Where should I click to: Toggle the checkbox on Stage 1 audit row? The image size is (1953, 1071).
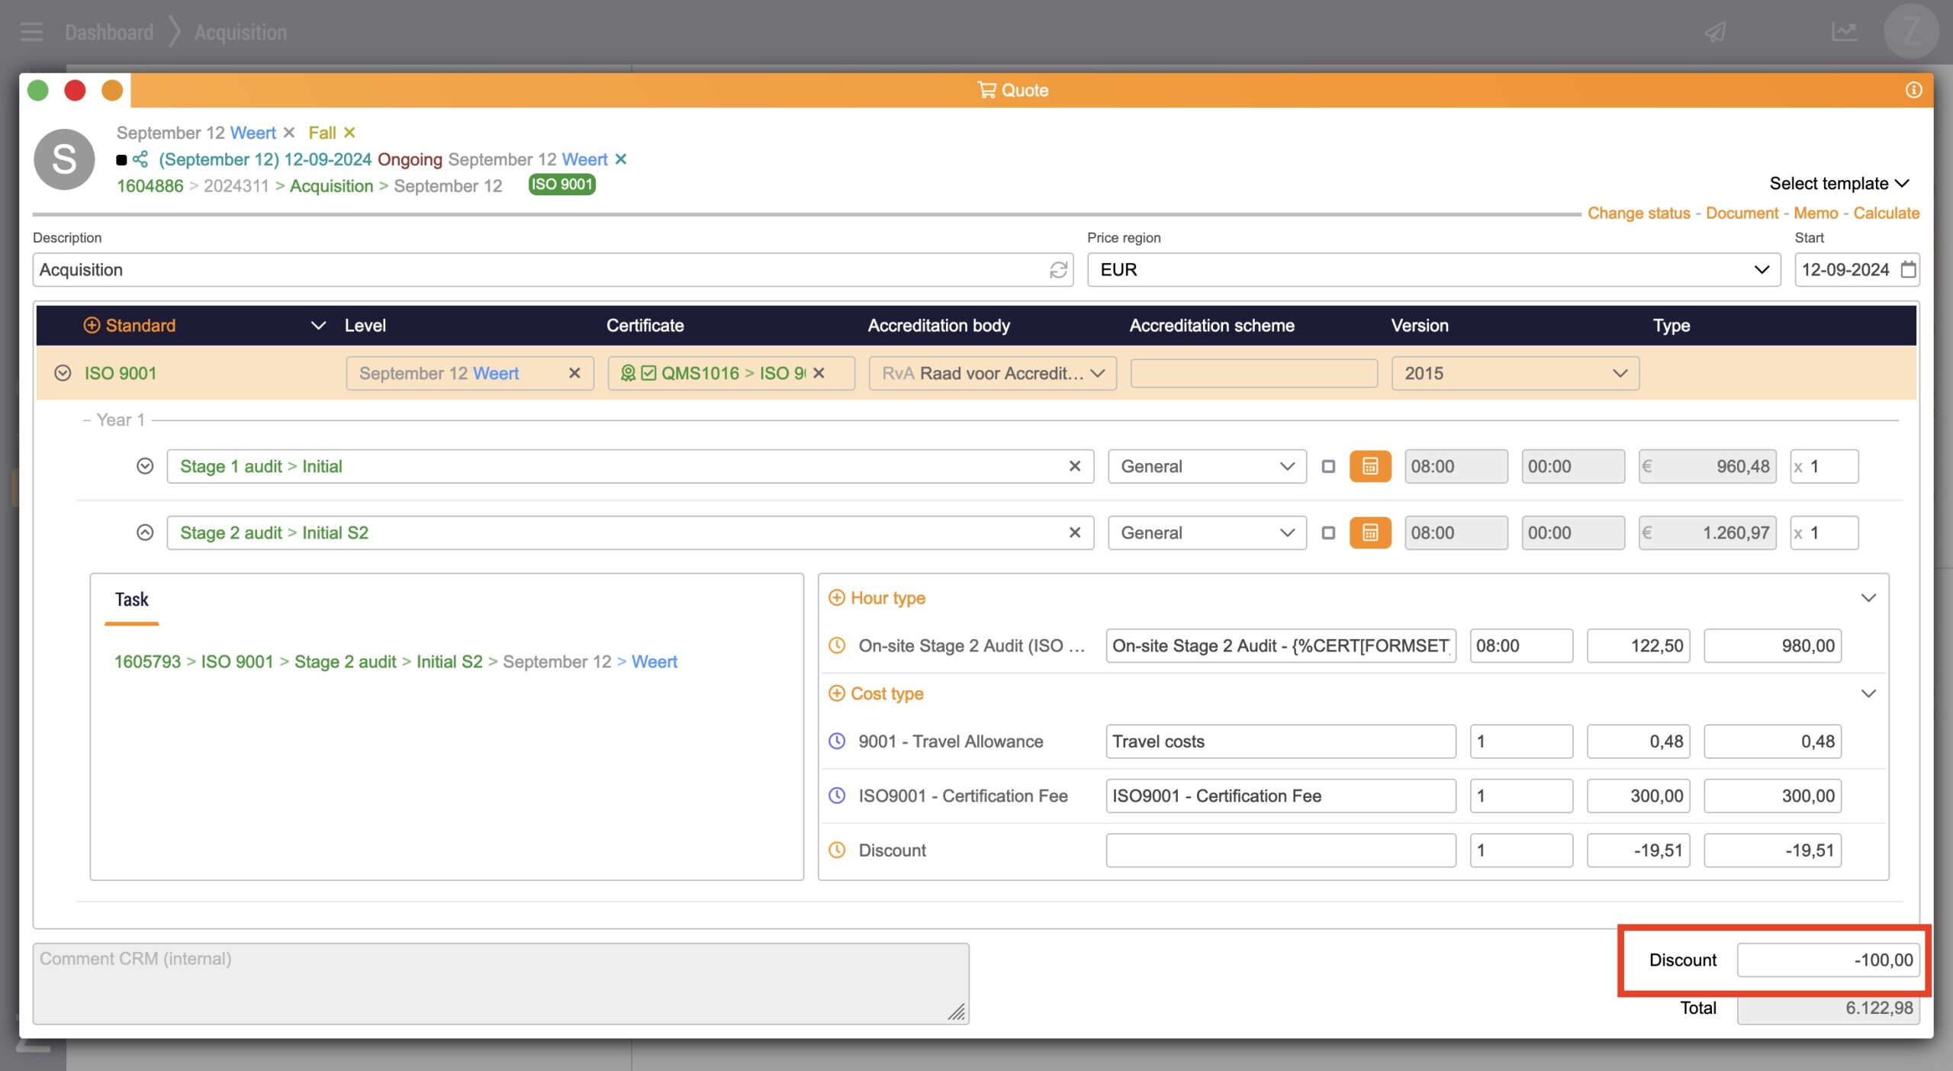1328,466
